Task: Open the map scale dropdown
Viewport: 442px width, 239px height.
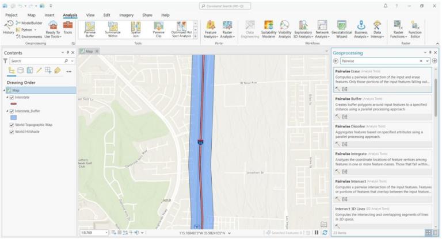Action: (106, 233)
